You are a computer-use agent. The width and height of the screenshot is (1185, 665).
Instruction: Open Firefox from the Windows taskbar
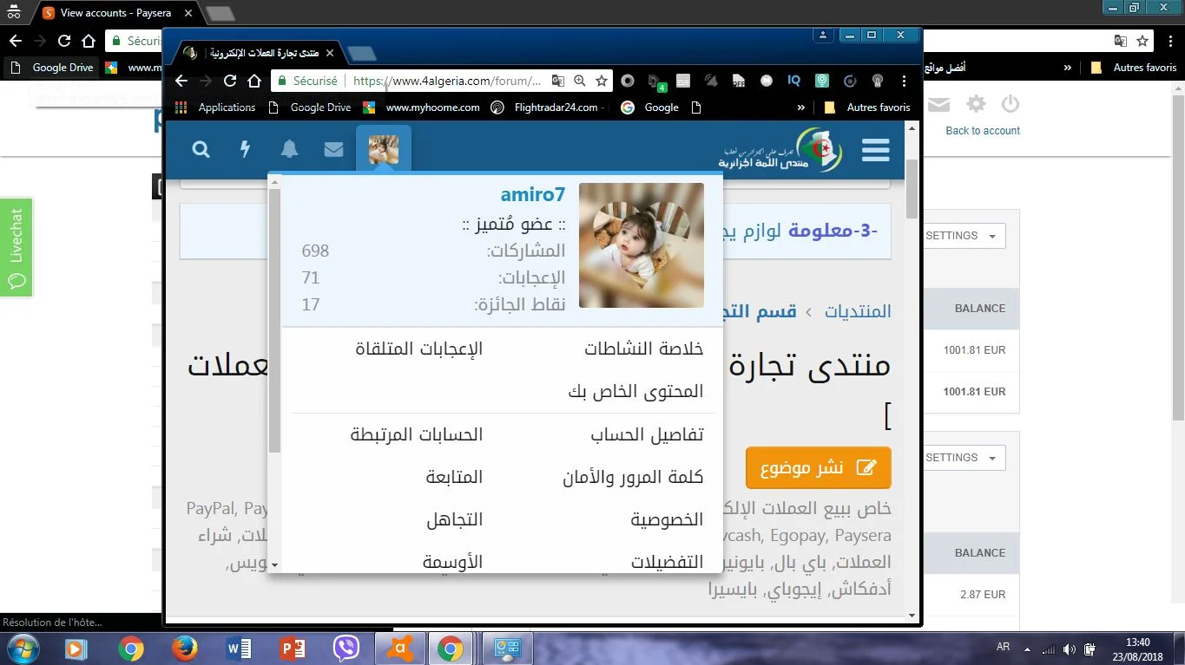184,649
